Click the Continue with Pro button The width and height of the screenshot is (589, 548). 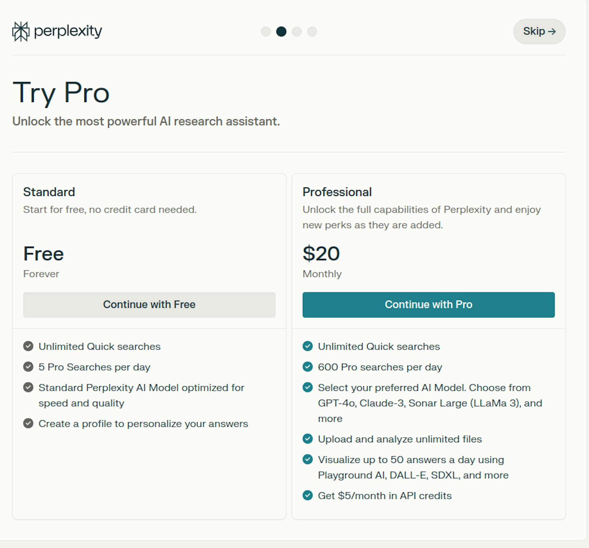429,304
